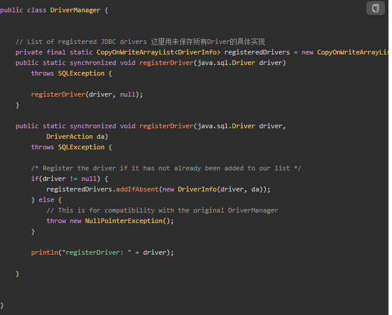Select the 'DriverManager' class name
Screen dimensions: 392x315
click(x=75, y=10)
